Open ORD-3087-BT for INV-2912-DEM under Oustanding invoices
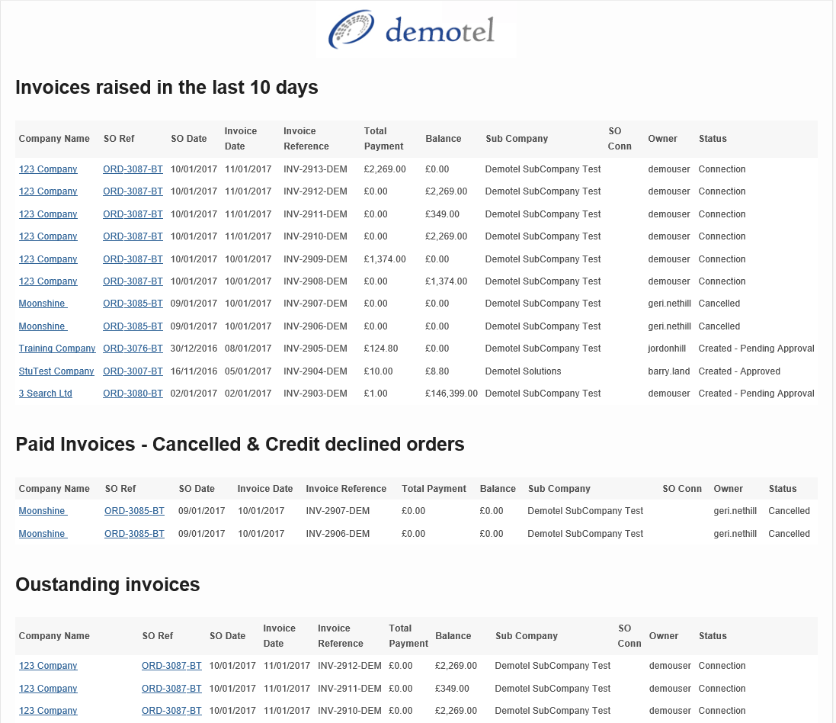Screen dimensions: 836x723 click(x=171, y=666)
